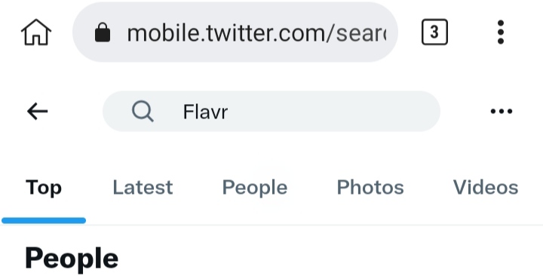Go to the browser home page icon
The height and width of the screenshot is (276, 543).
[36, 32]
